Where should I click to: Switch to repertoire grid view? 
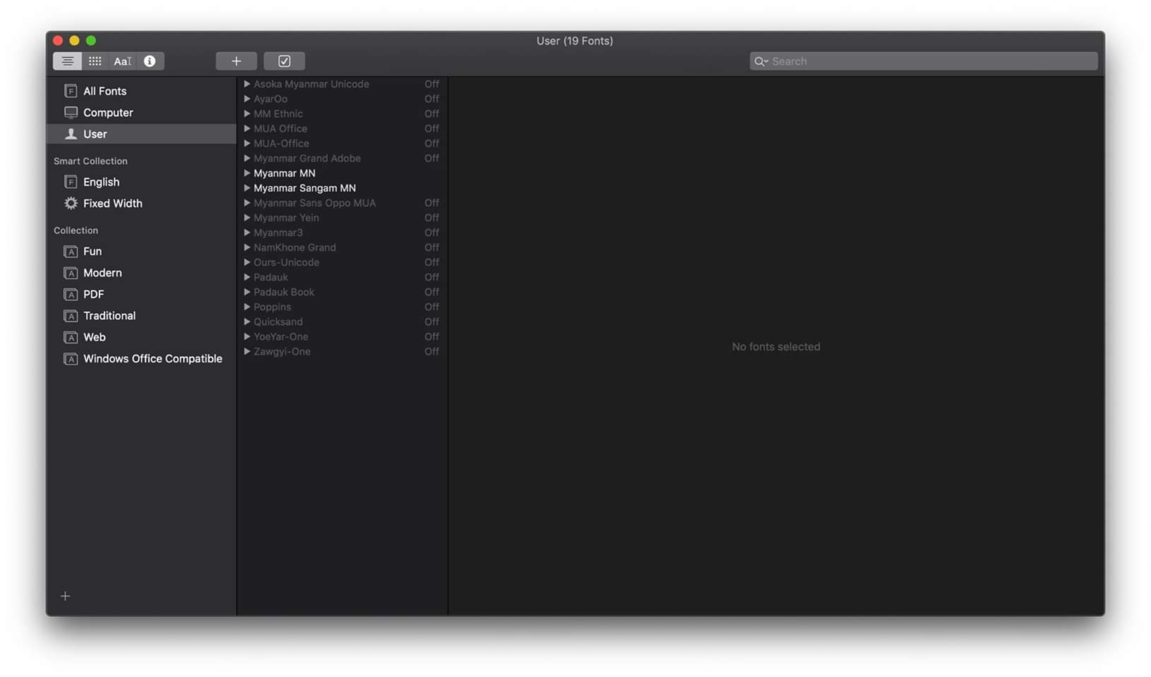[x=95, y=61]
